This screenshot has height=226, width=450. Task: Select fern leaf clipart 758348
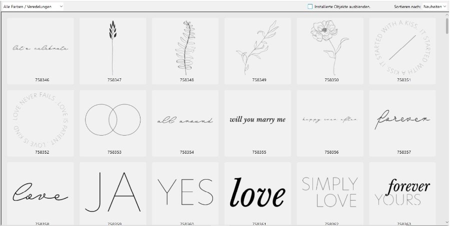185,51
